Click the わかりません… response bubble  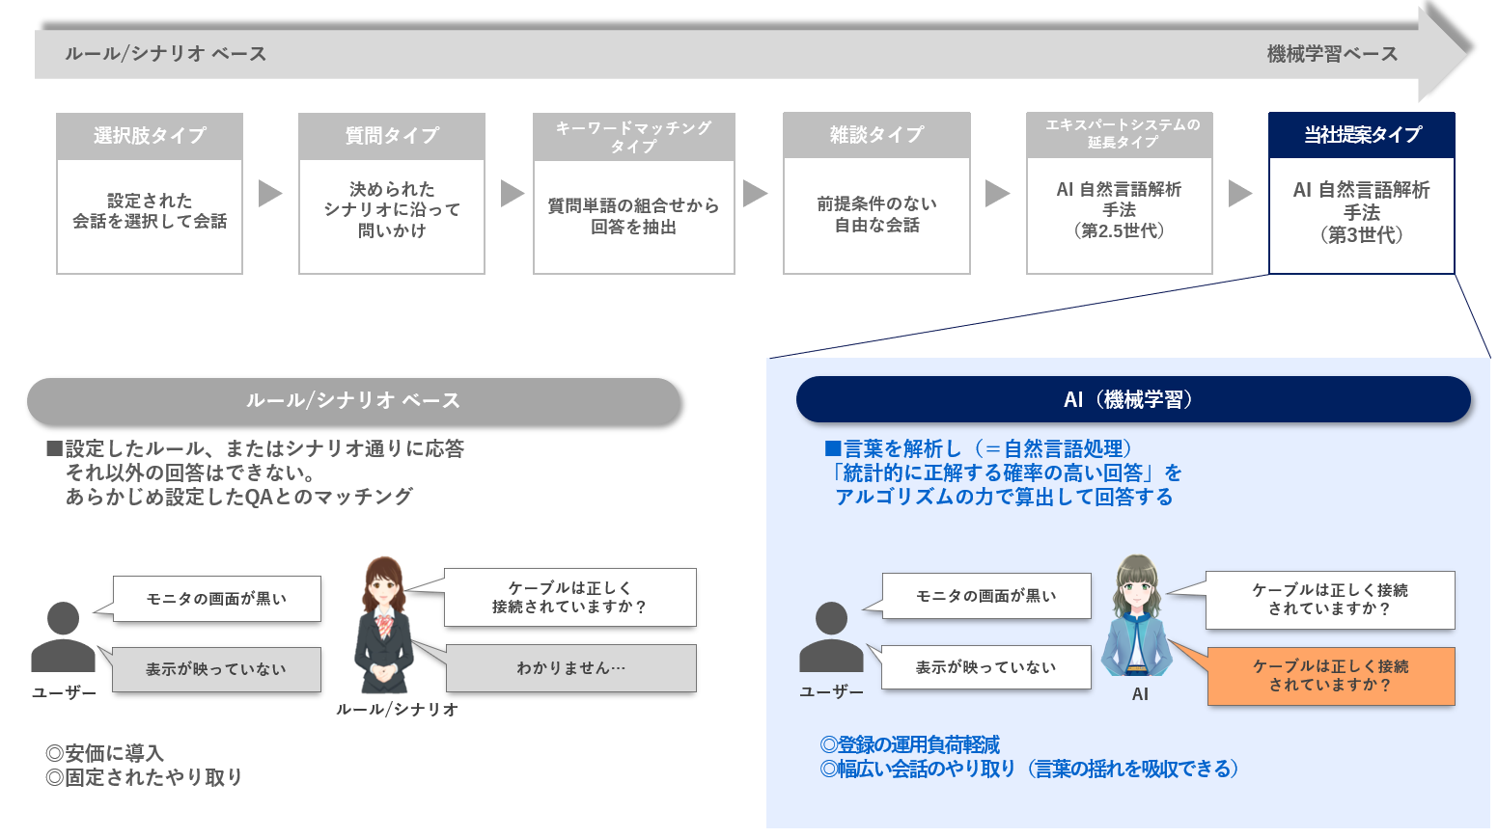pyautogui.click(x=570, y=667)
